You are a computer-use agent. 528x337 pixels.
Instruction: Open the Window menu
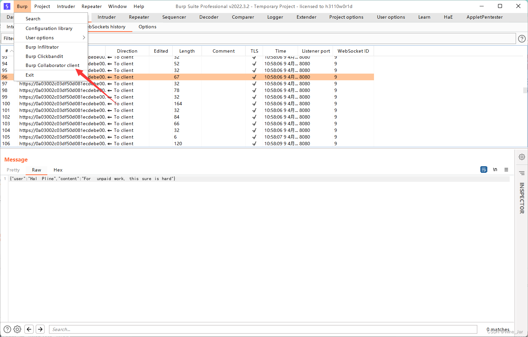coord(117,6)
